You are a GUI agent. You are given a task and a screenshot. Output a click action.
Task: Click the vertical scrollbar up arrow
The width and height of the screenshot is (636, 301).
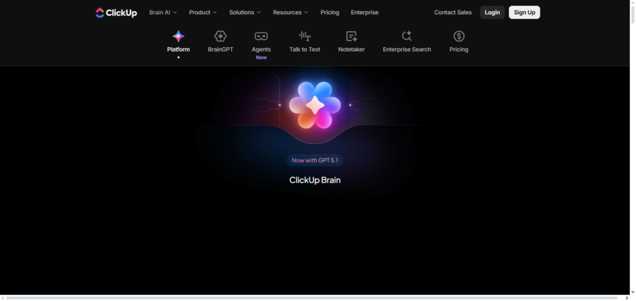(x=633, y=3)
